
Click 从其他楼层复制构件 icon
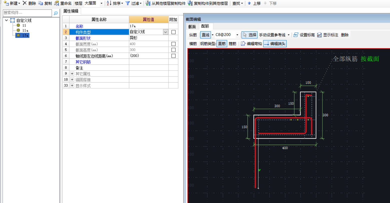click(x=148, y=3)
